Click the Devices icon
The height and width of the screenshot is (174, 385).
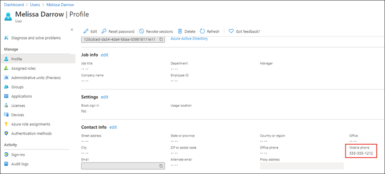6,115
